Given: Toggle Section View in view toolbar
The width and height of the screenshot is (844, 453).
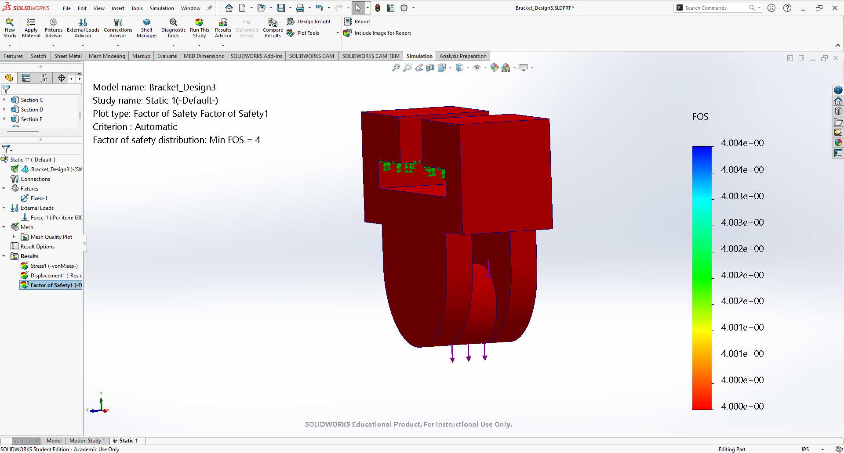Looking at the screenshot, I should [x=430, y=68].
